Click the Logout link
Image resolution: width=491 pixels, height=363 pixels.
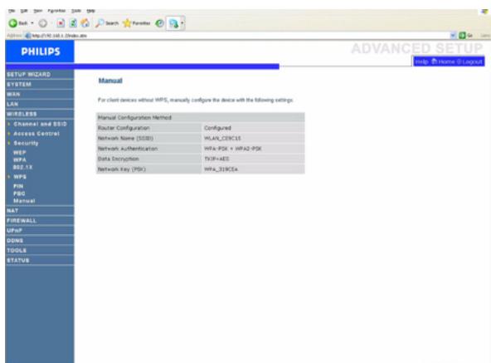pos(469,61)
